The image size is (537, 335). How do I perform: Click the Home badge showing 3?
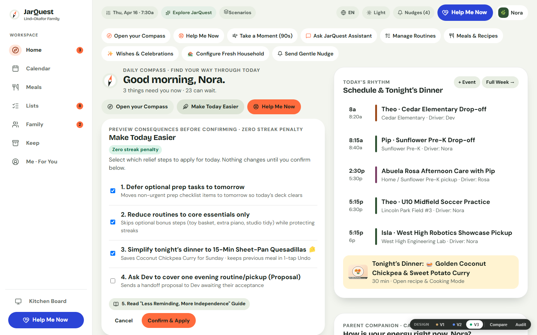(80, 50)
